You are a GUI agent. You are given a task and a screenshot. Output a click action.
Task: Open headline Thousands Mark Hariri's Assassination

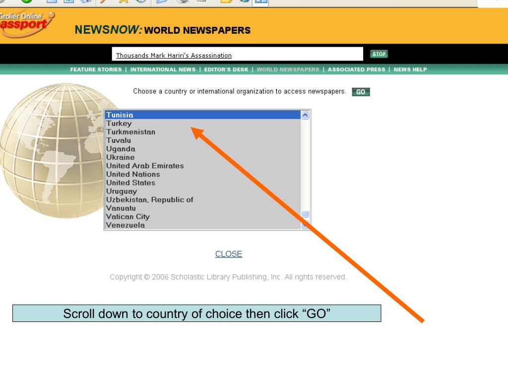tap(174, 56)
